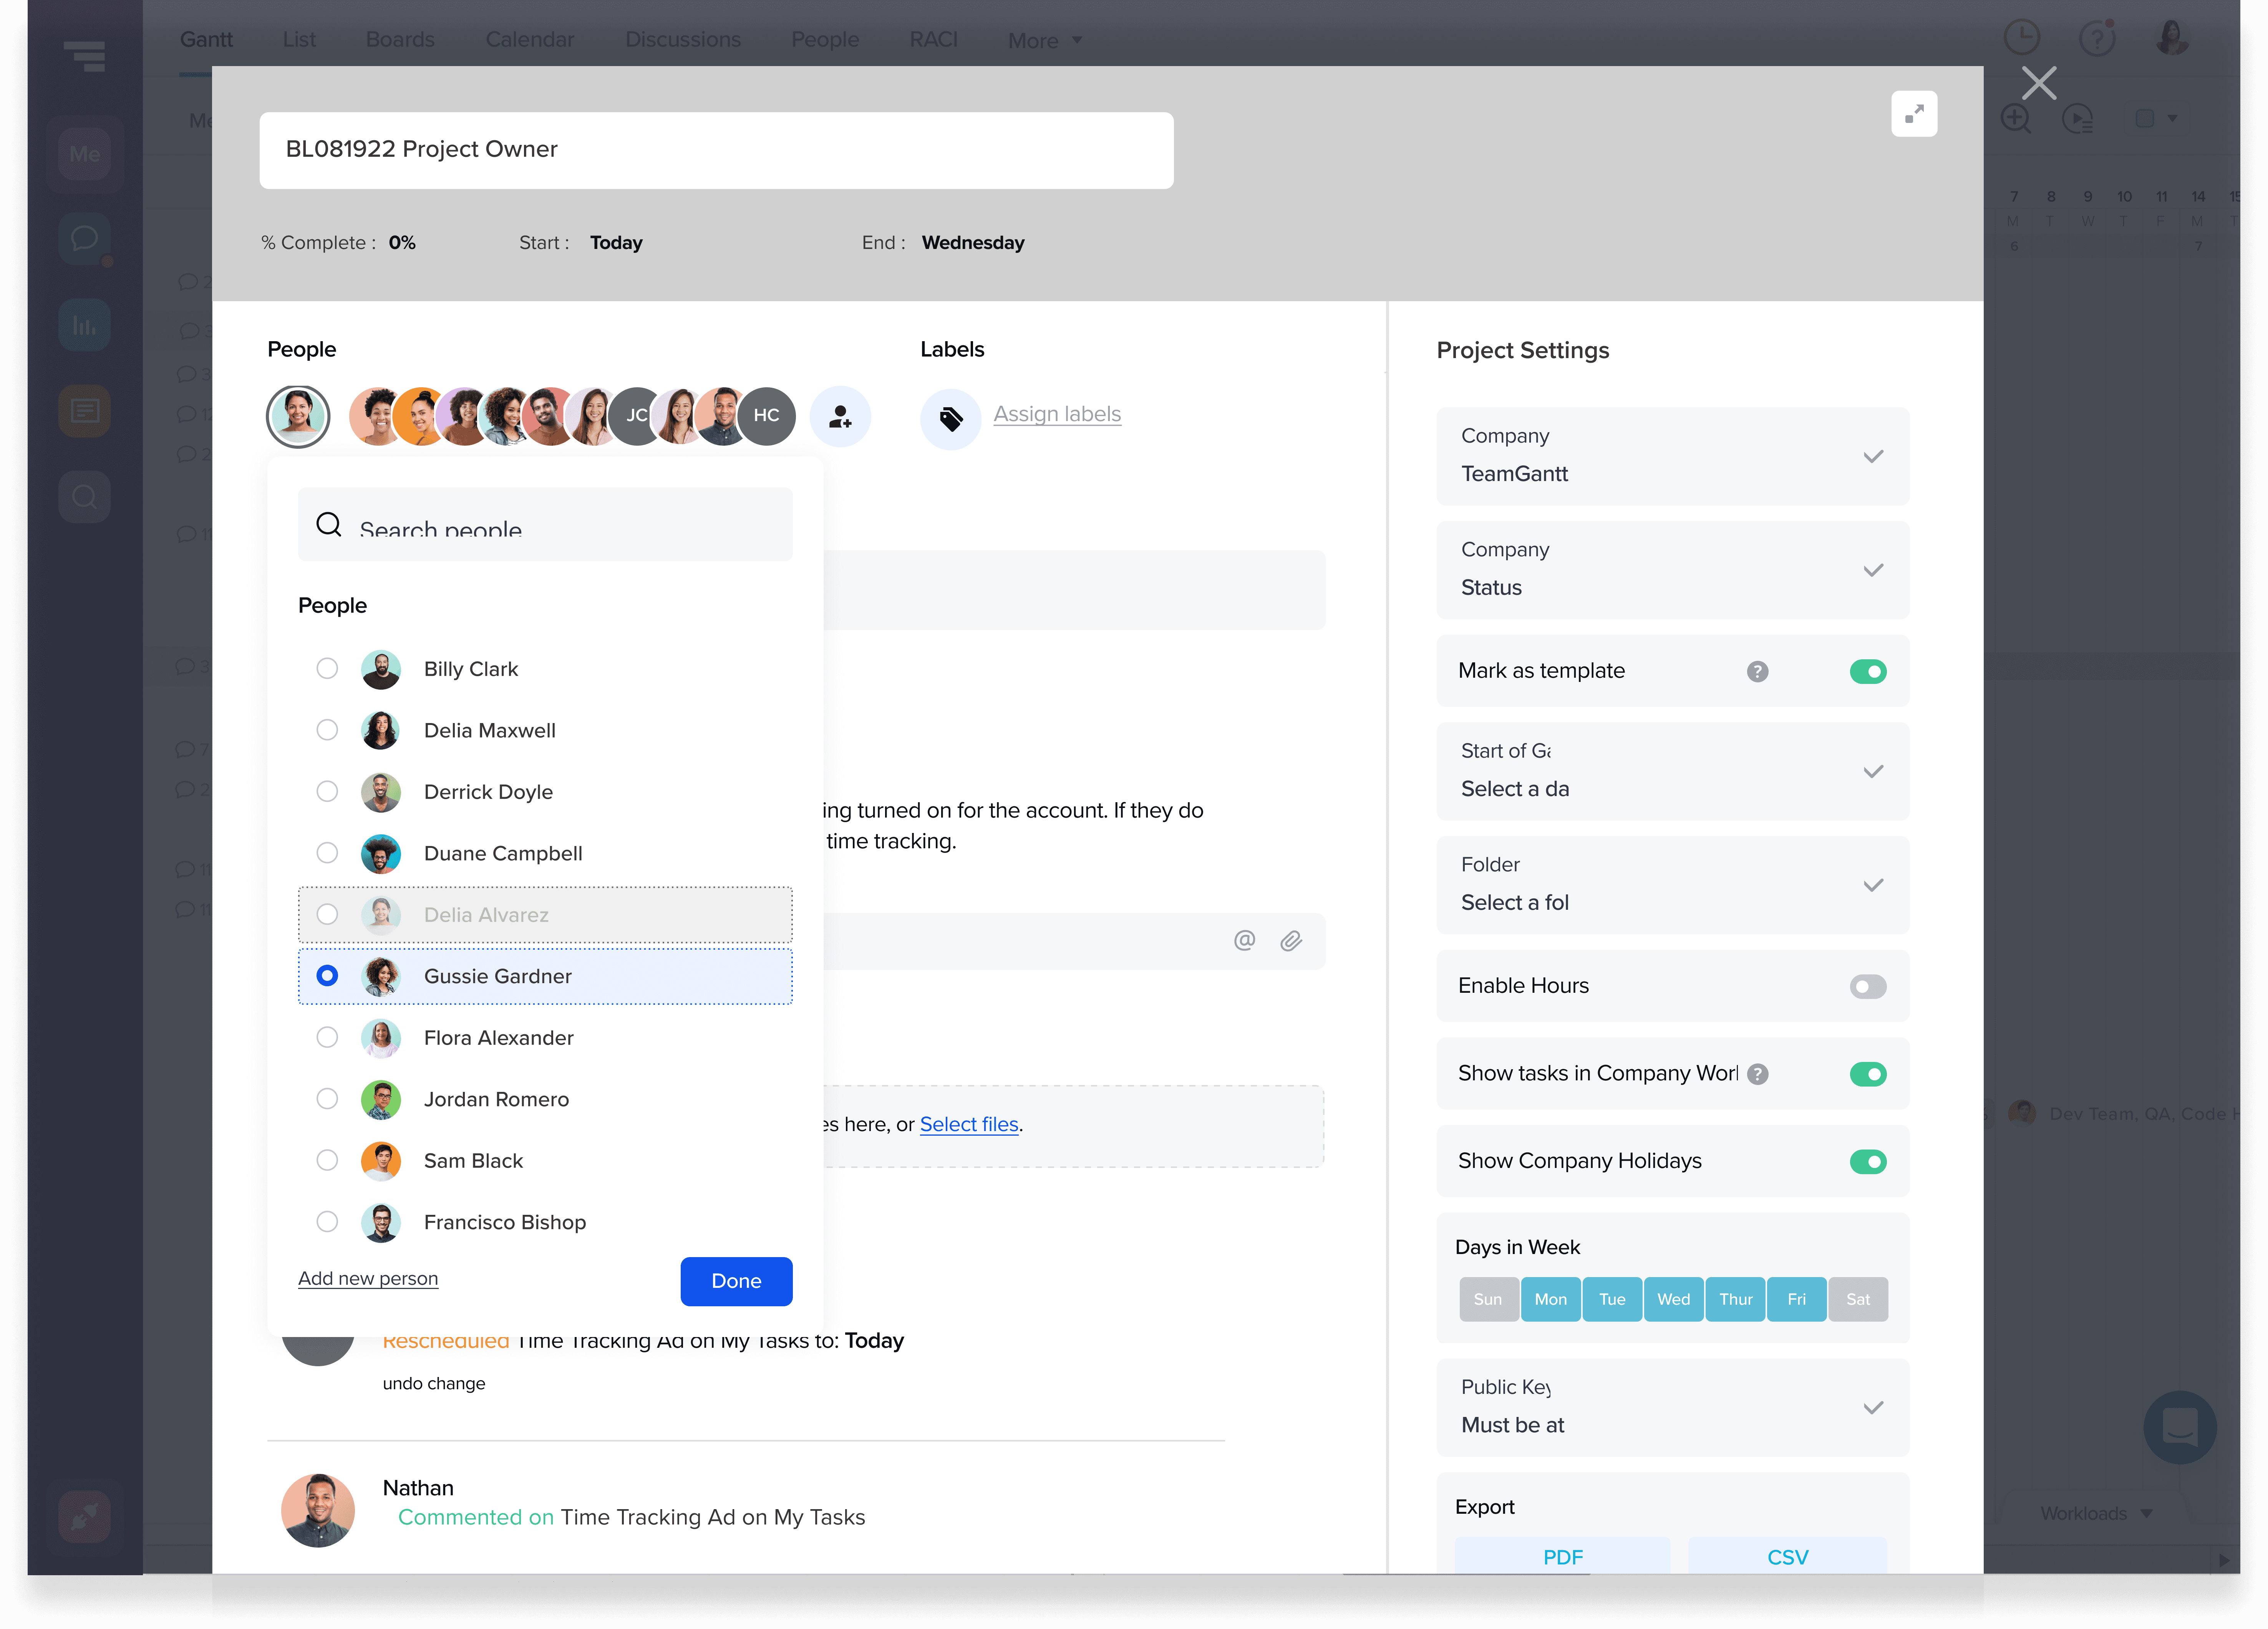Click the add person icon
Image resolution: width=2268 pixels, height=1629 pixels.
[x=840, y=416]
